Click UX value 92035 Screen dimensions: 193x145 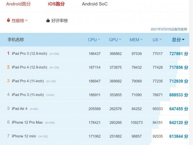158,136
